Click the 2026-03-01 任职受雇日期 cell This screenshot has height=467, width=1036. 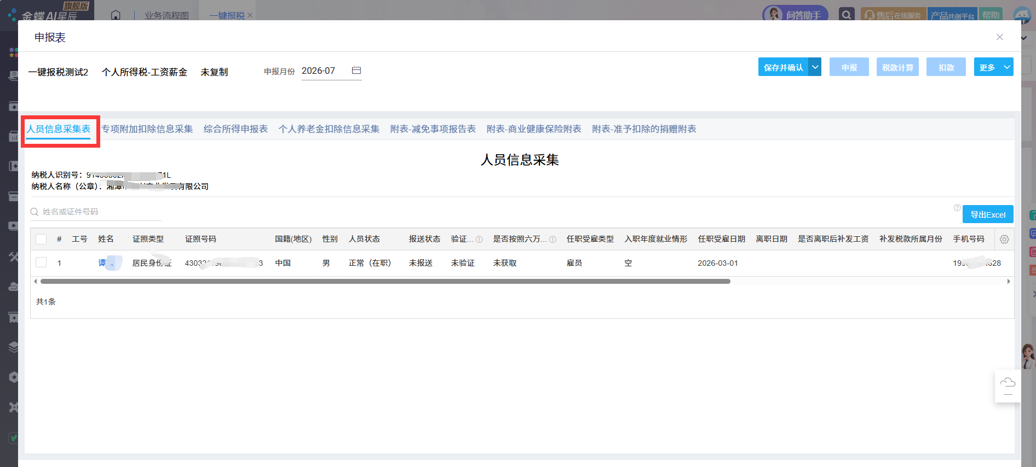click(x=718, y=263)
